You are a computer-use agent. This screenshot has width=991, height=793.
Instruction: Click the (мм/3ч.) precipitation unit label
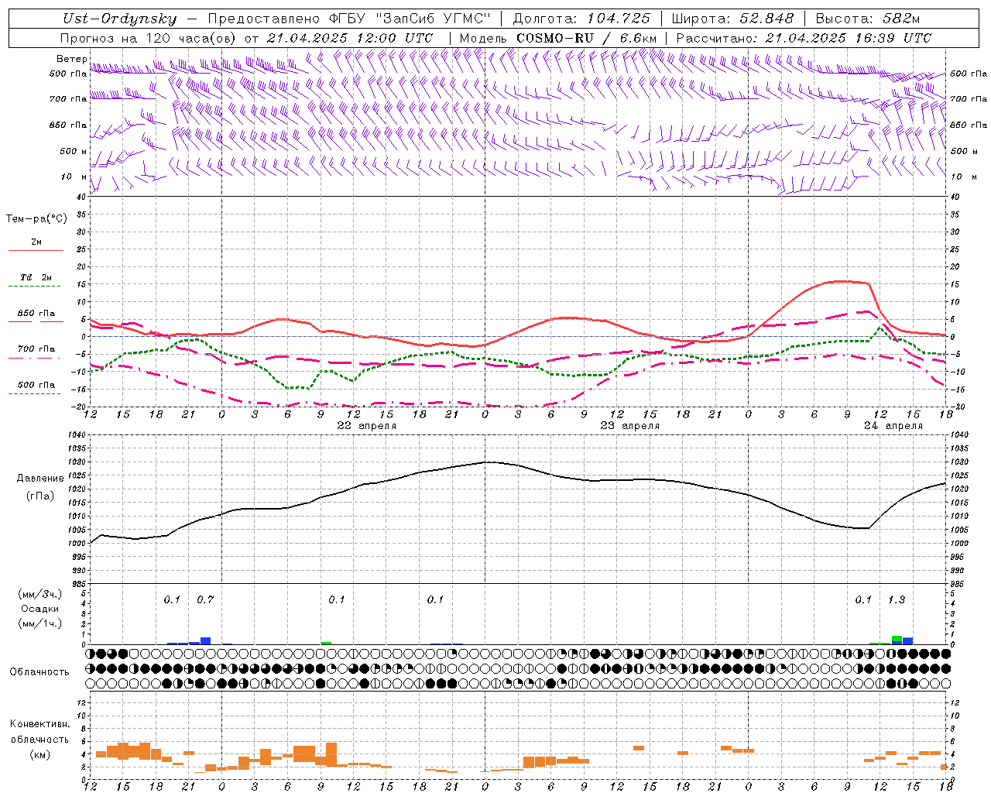pyautogui.click(x=40, y=594)
